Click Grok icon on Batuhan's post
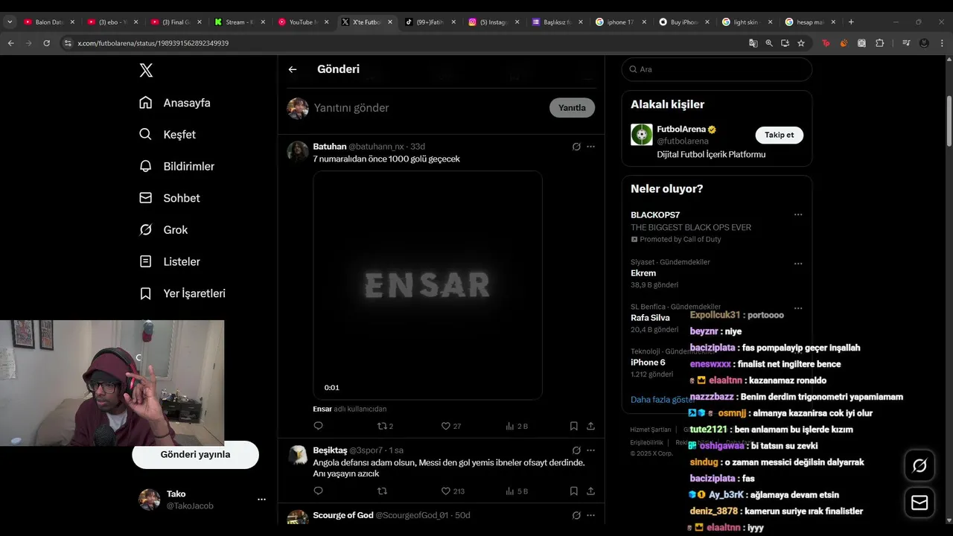 [x=576, y=147]
